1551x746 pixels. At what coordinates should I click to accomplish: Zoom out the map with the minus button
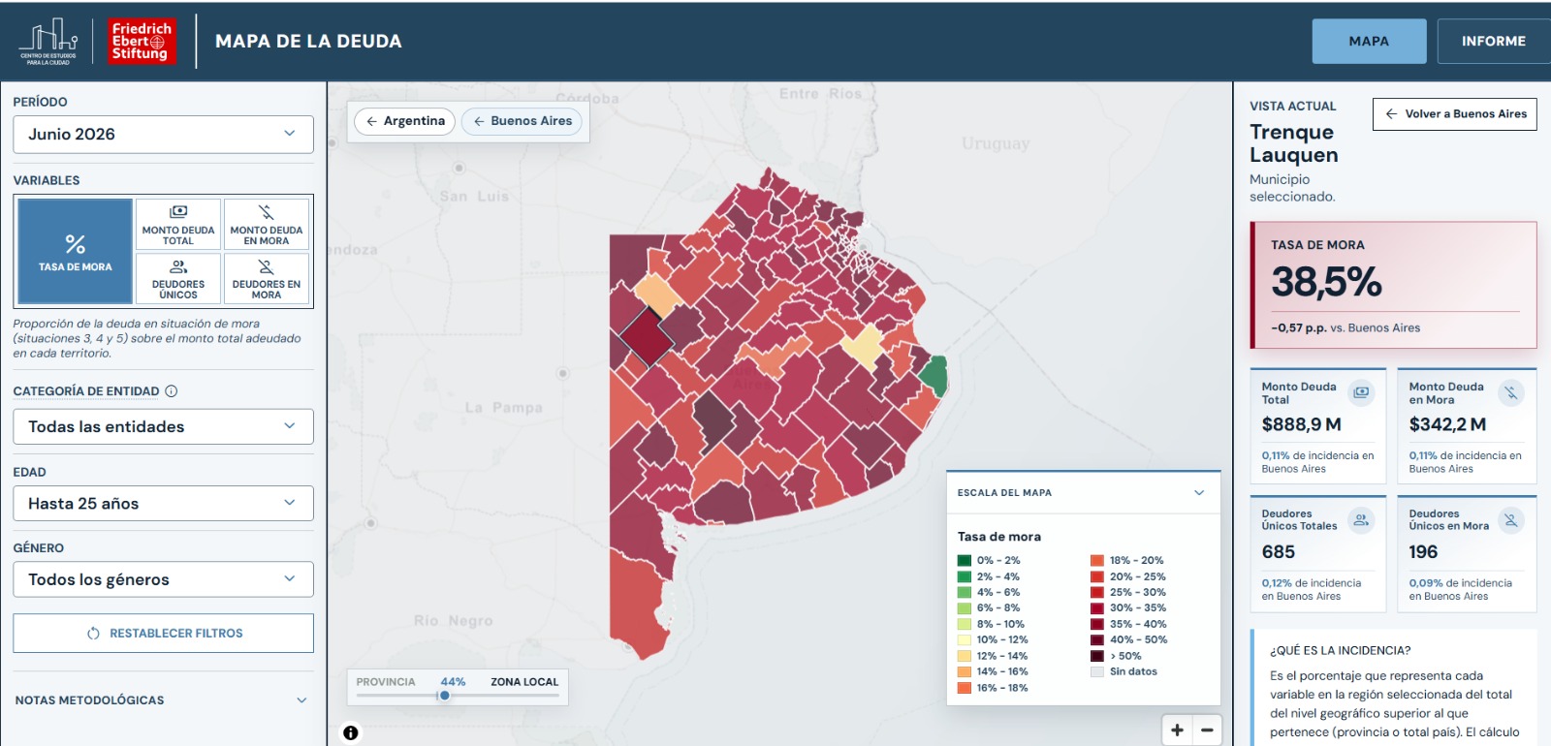[x=1207, y=730]
